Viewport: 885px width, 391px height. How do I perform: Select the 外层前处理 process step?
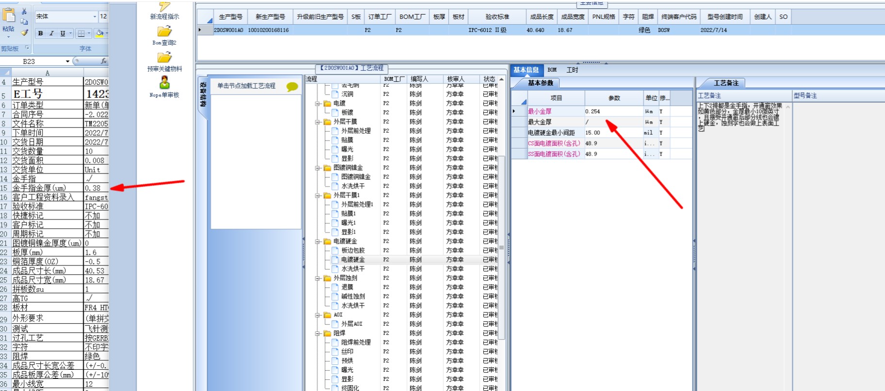[x=356, y=131]
